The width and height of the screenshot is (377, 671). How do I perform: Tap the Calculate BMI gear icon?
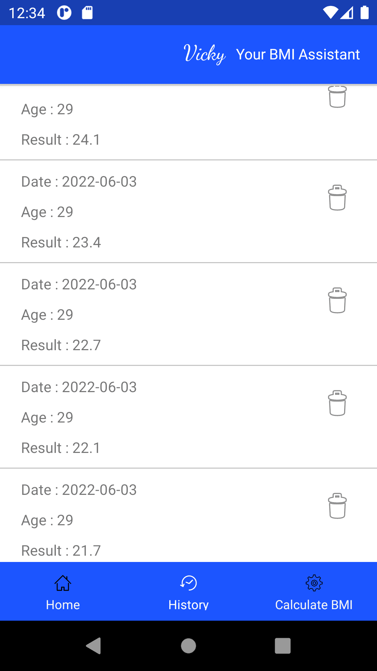click(314, 583)
